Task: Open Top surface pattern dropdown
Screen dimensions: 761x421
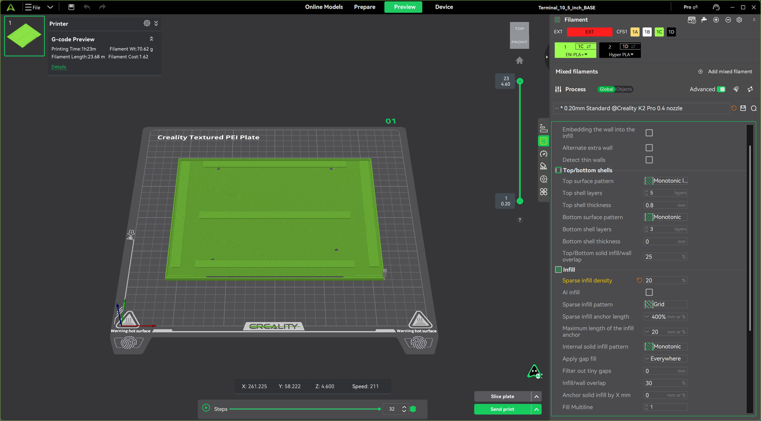Action: point(665,181)
